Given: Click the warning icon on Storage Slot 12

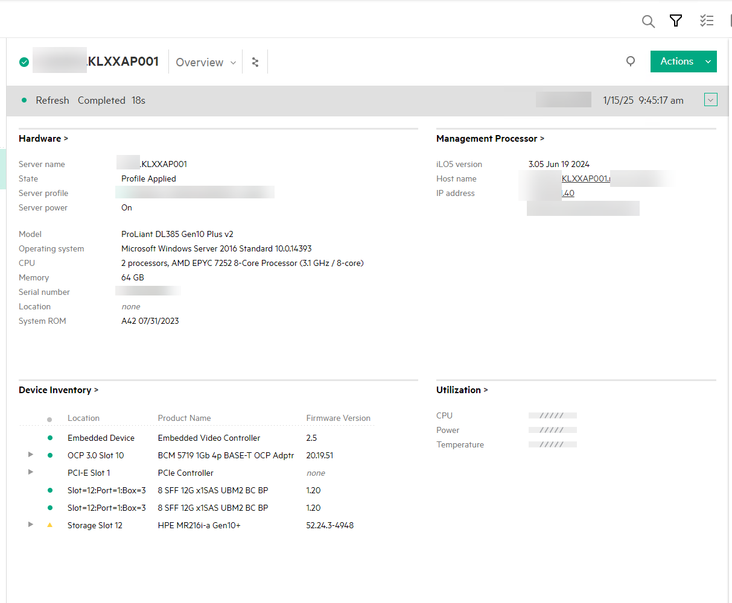Looking at the screenshot, I should tap(49, 525).
